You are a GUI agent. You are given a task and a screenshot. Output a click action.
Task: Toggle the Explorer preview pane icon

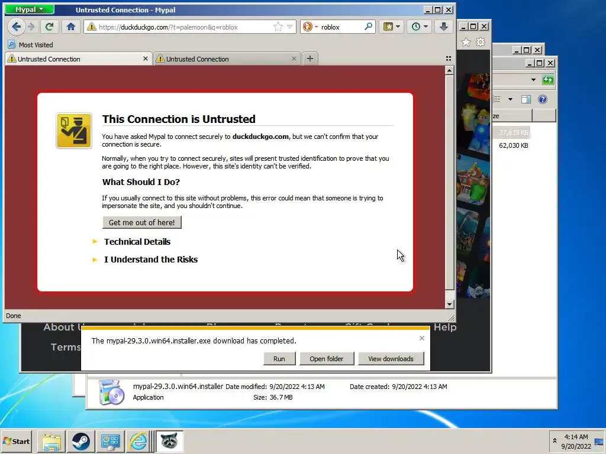(526, 99)
